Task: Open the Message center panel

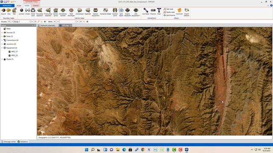Action: (9, 142)
